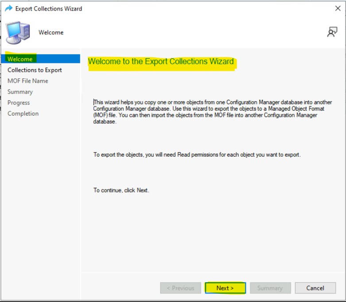Viewport: 346px width, 302px height.
Task: Select the Welcome step in sidebar
Action: (x=41, y=59)
